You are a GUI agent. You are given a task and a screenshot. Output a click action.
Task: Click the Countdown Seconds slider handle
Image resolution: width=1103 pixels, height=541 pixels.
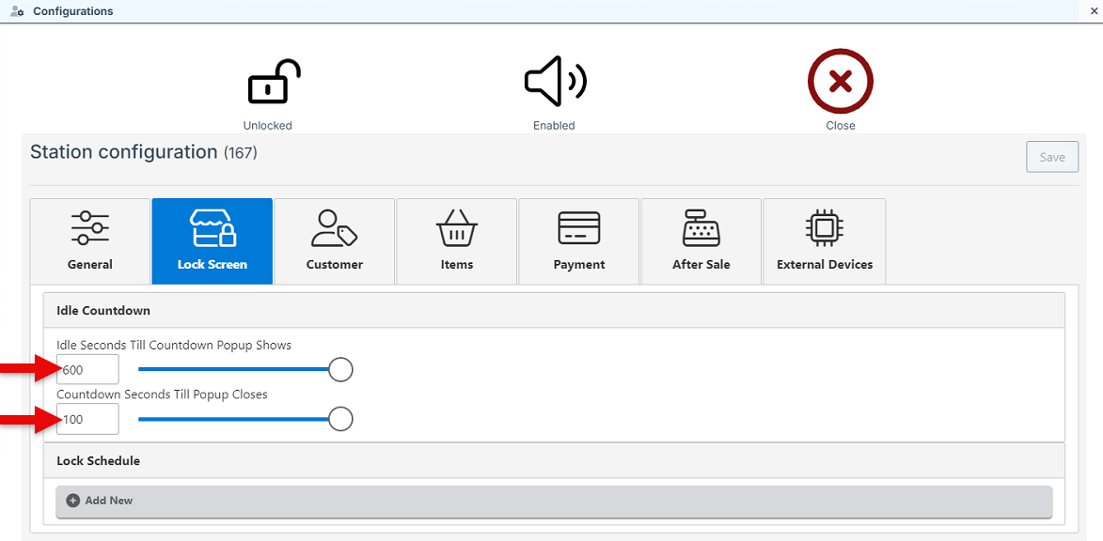pos(340,419)
